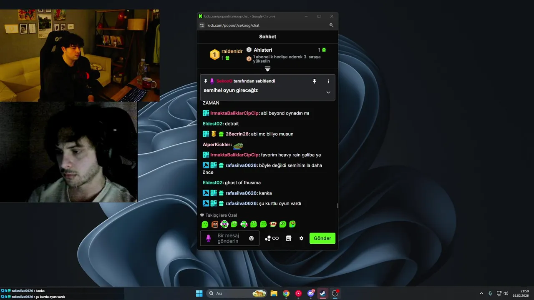Screen dimensions: 534x300
Task: Open Windows Start menu
Action: [199, 293]
